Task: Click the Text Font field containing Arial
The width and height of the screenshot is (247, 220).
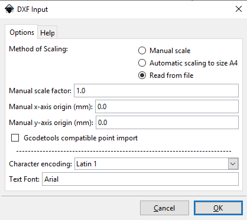Action: pos(140,179)
